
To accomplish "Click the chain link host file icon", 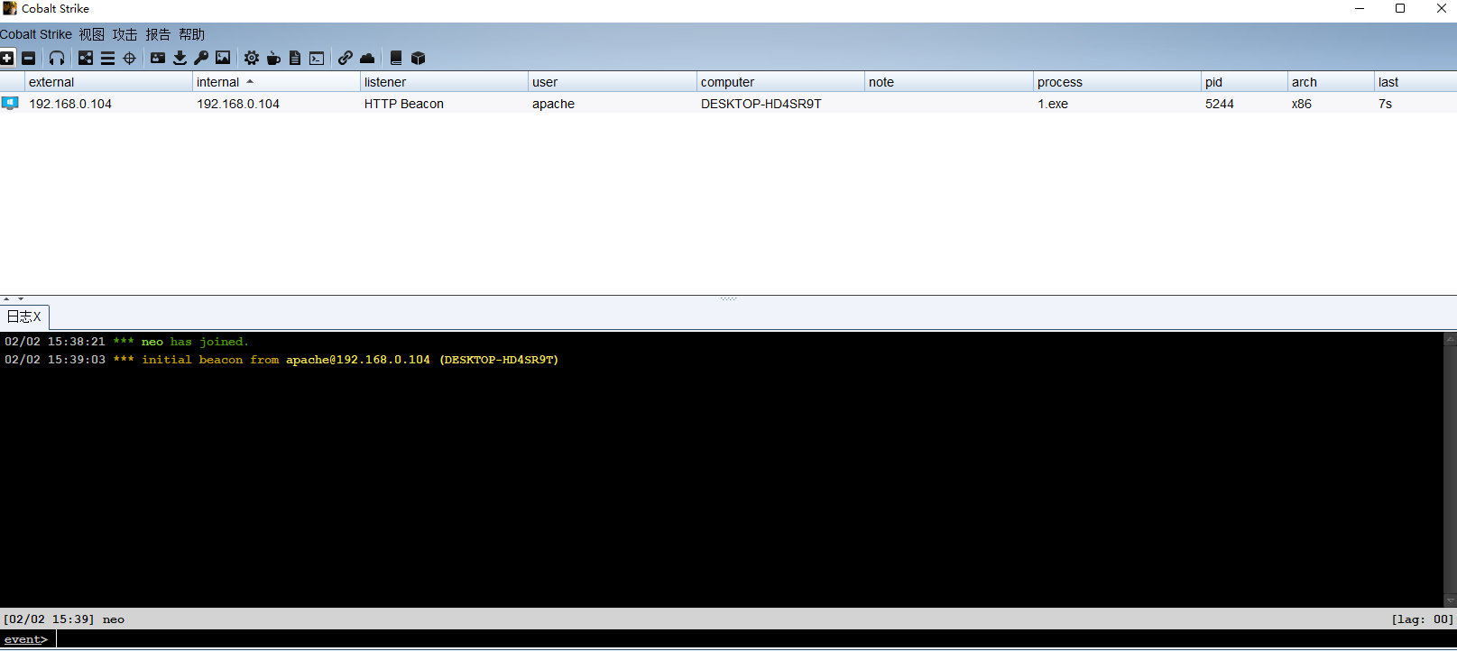I will pyautogui.click(x=346, y=58).
